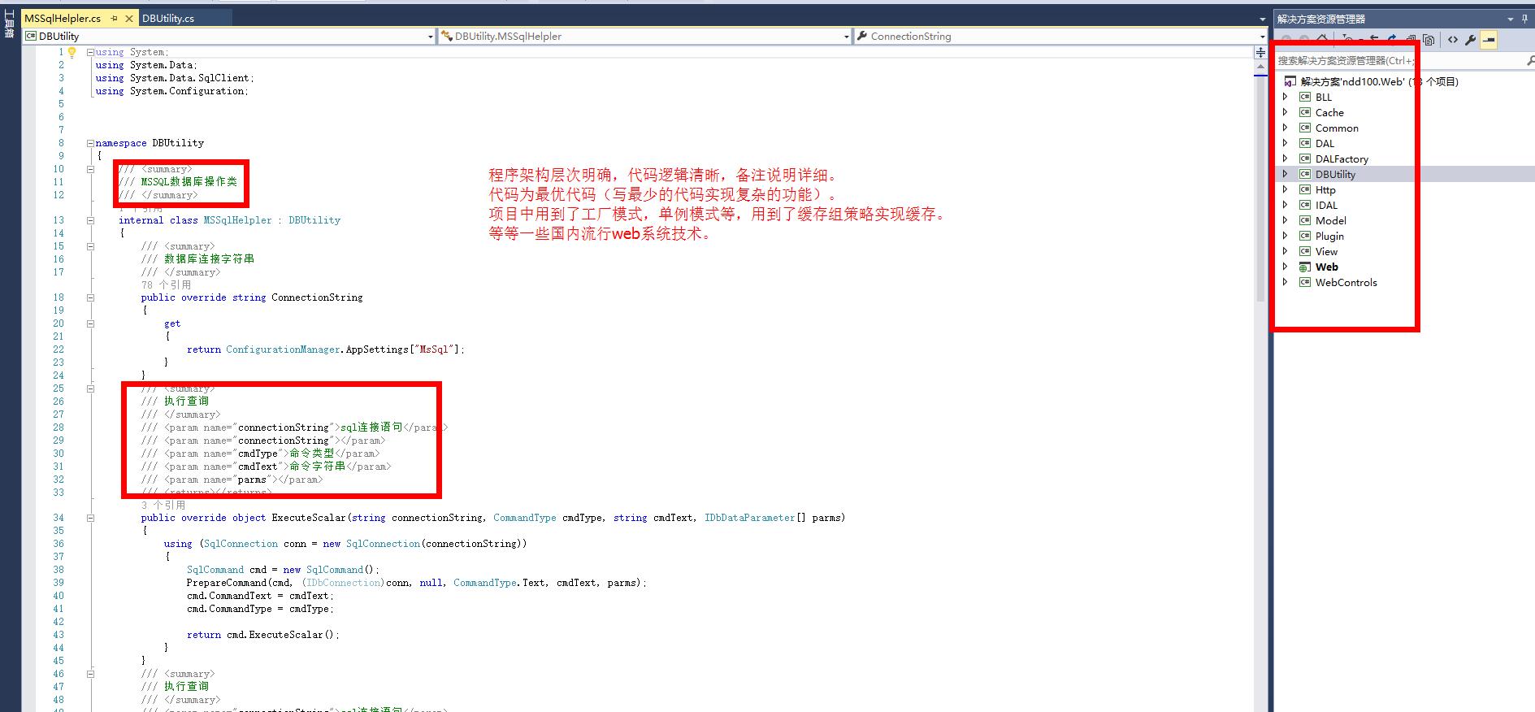1535x712 pixels.
Task: Click the WebControls project icon
Action: click(x=1305, y=282)
